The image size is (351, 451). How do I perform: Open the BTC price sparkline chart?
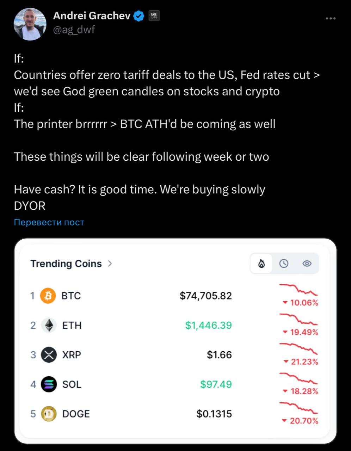[299, 289]
